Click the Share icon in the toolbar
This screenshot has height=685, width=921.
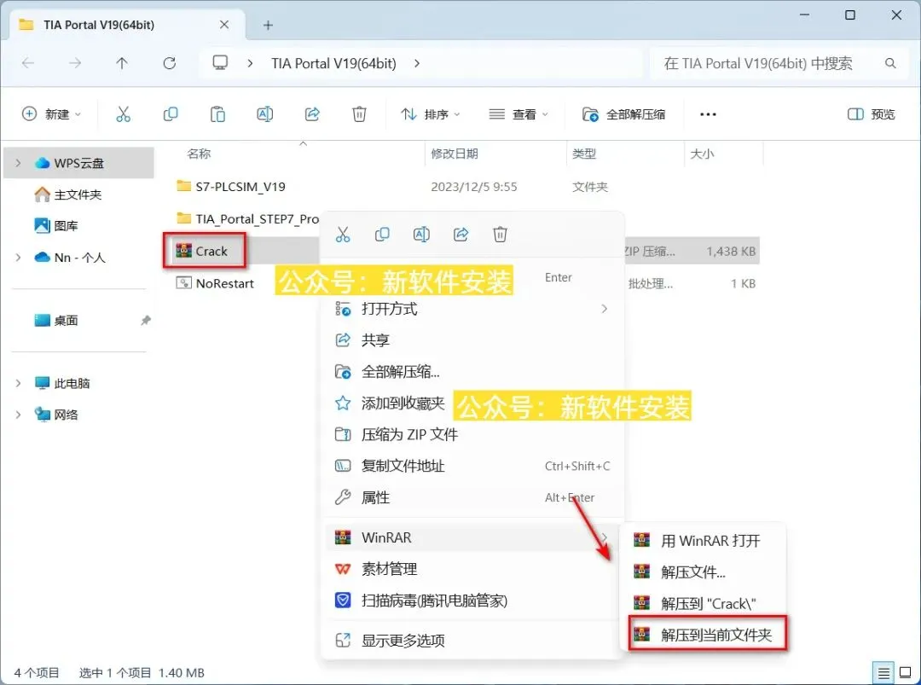click(312, 114)
